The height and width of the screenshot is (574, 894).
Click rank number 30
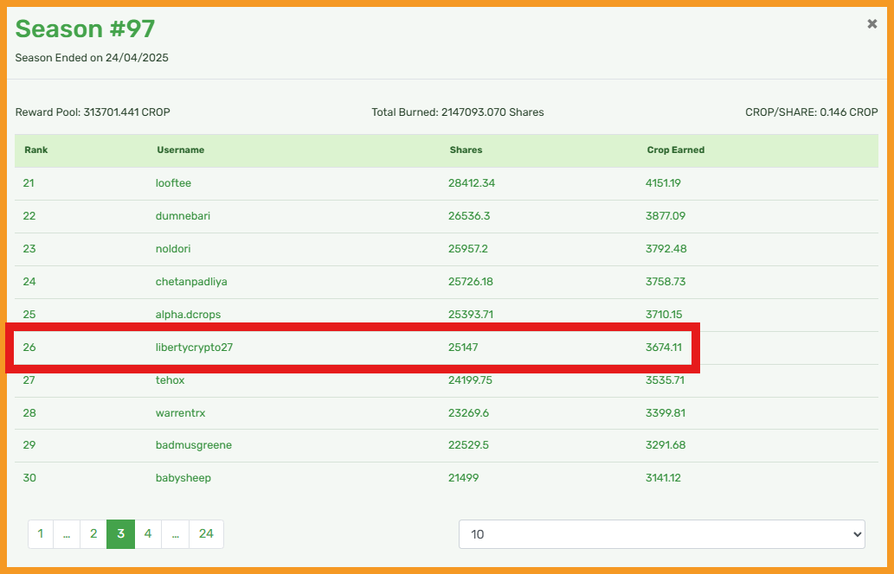[29, 478]
